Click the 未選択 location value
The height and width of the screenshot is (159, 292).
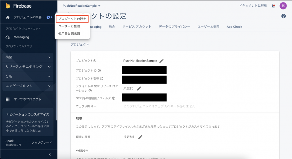pyautogui.click(x=128, y=89)
